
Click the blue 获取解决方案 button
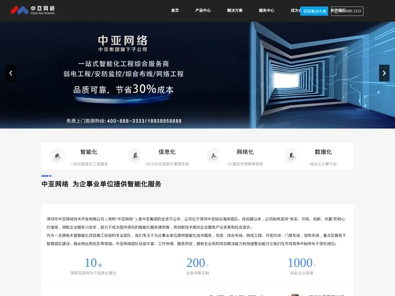tap(314, 11)
